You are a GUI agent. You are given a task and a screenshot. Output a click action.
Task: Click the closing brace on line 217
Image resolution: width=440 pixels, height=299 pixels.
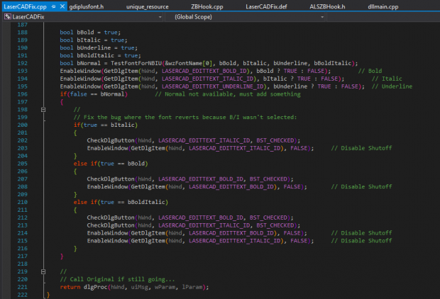pos(62,256)
